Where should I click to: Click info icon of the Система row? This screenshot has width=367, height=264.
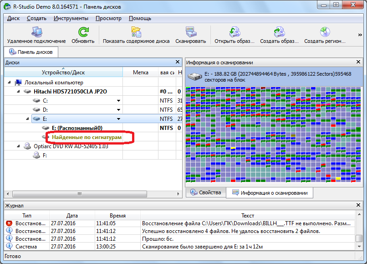(9, 246)
